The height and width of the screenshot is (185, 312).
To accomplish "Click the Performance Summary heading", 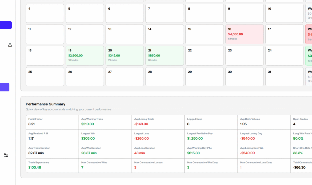I will [45, 104].
